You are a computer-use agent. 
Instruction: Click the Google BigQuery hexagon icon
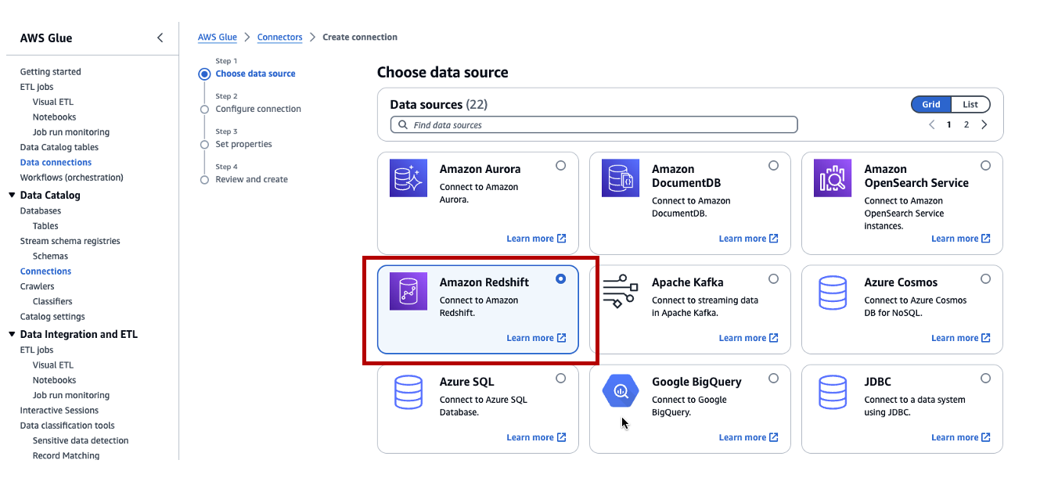coord(621,391)
